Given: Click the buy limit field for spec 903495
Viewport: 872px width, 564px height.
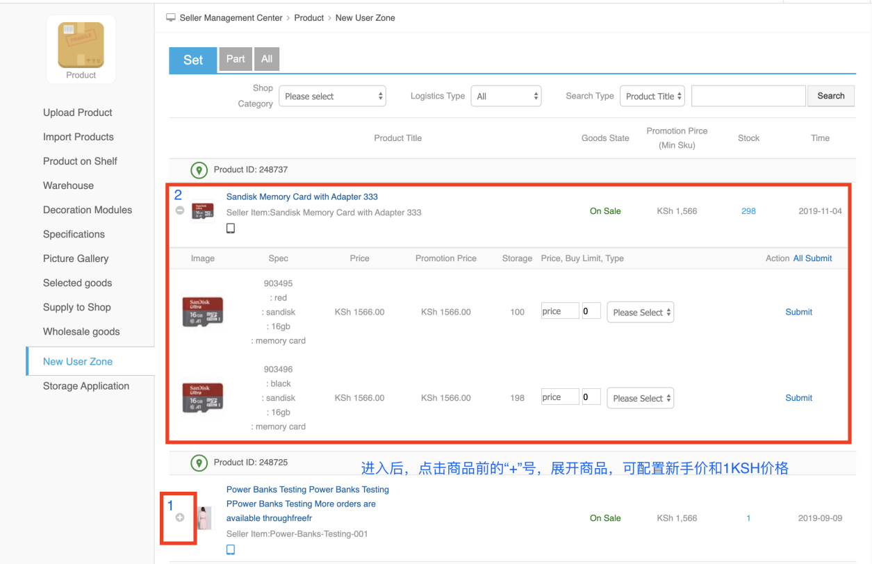Looking at the screenshot, I should tap(591, 311).
